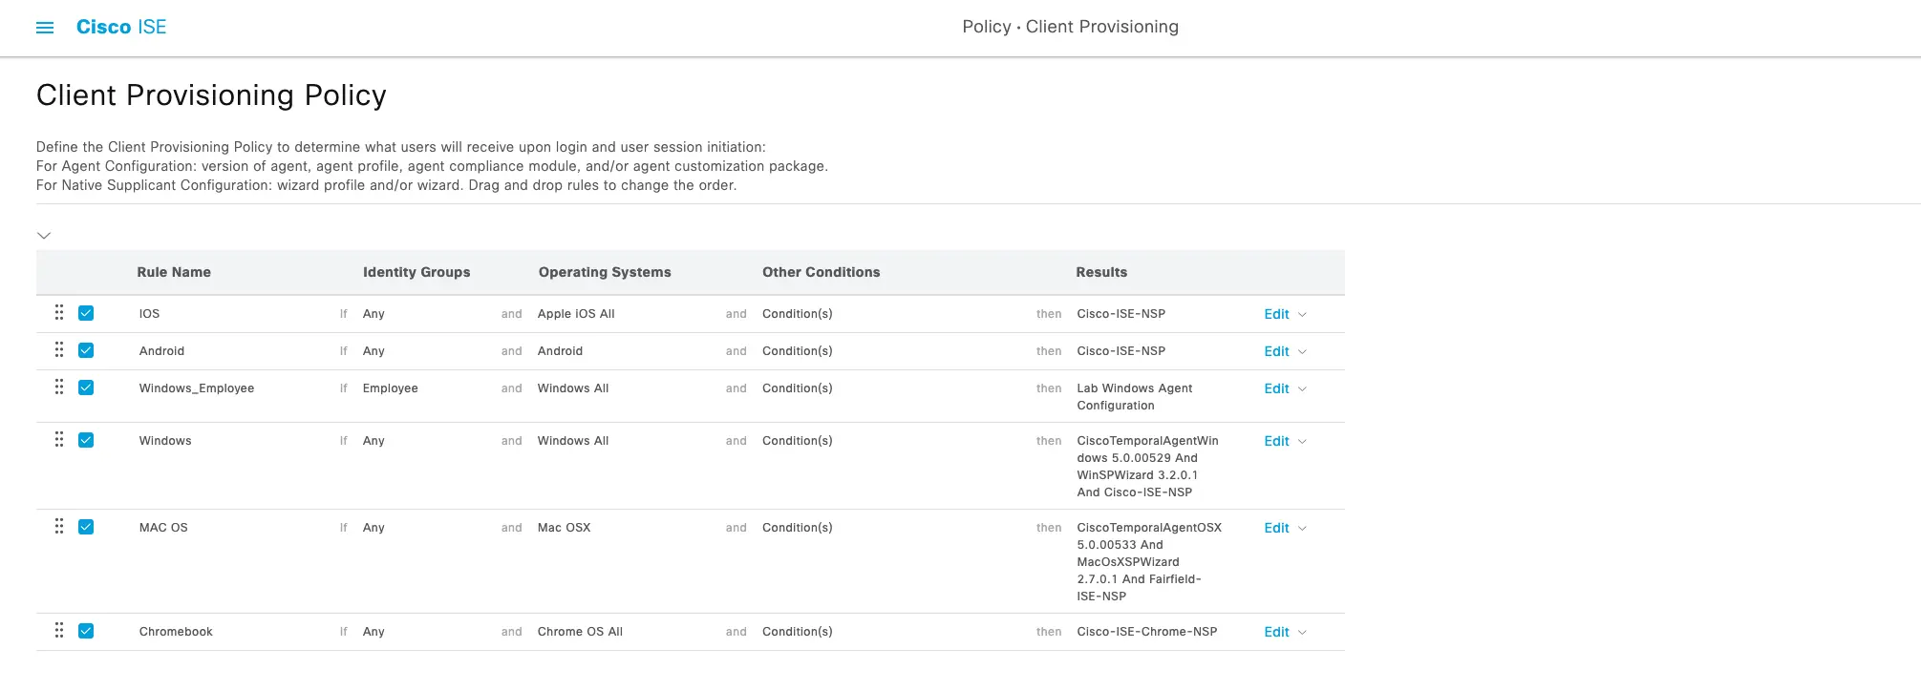Image resolution: width=1921 pixels, height=691 pixels.
Task: Open the dropdown arrow beside Android Edit
Action: point(1302,352)
